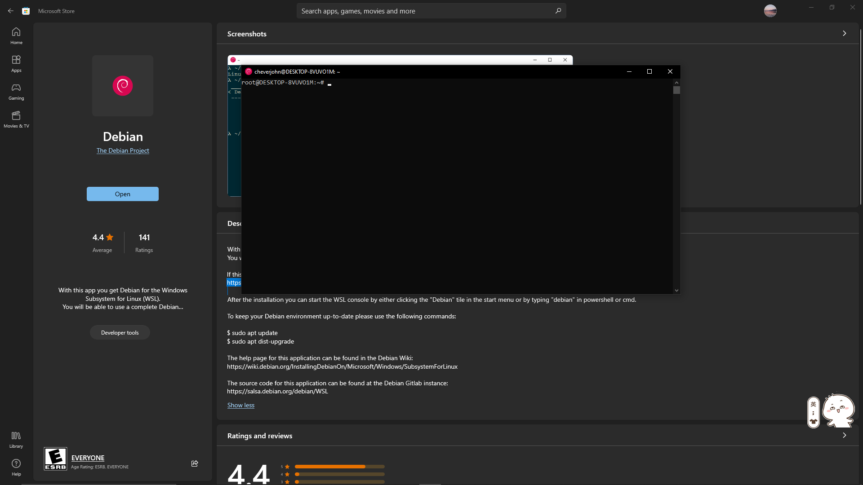Open the user profile avatar
Viewport: 863px width, 485px height.
pyautogui.click(x=770, y=11)
